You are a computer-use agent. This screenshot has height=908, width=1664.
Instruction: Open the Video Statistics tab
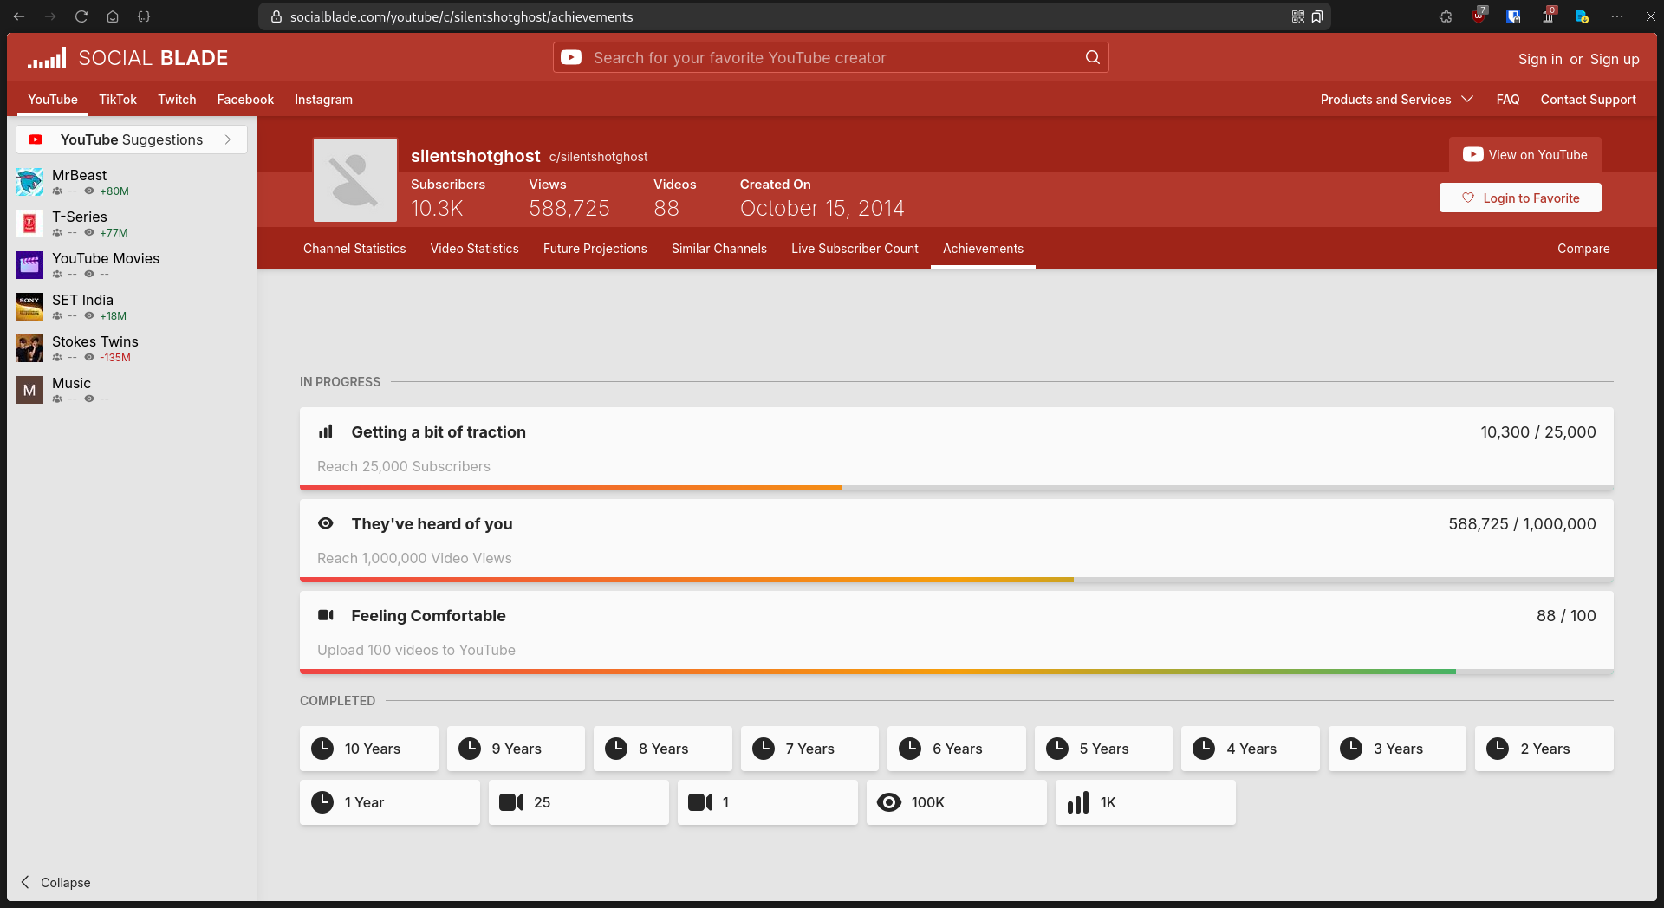coord(475,249)
